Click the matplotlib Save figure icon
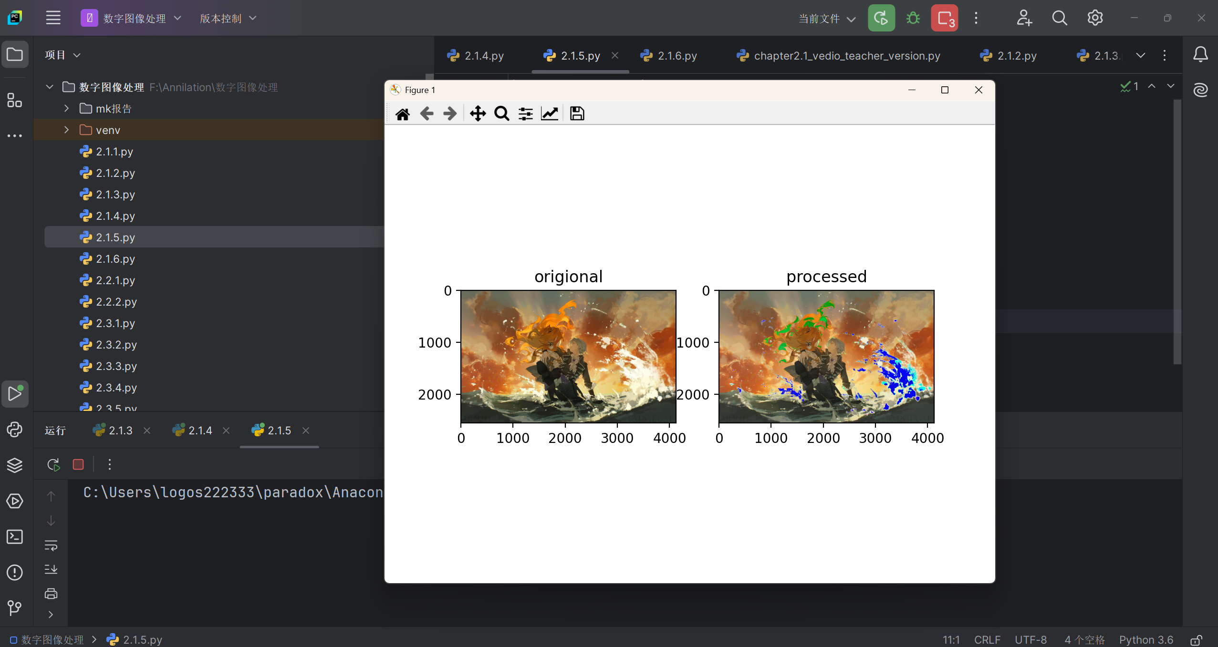The height and width of the screenshot is (647, 1218). click(577, 113)
